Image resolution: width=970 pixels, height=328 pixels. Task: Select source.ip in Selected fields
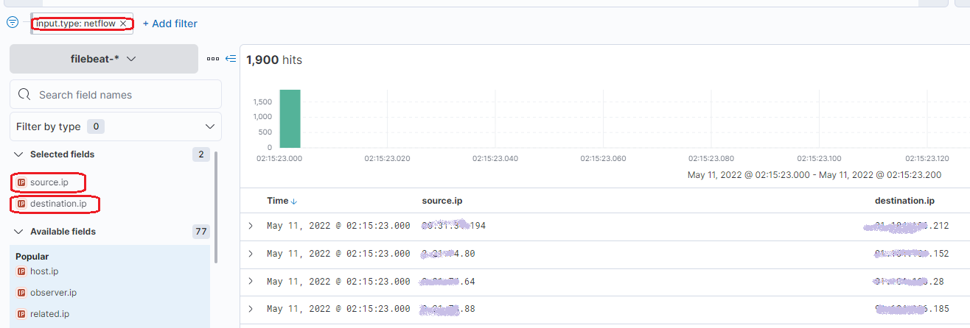coord(49,182)
